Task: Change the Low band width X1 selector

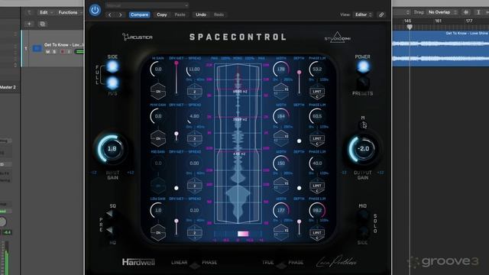Action: coord(281,231)
